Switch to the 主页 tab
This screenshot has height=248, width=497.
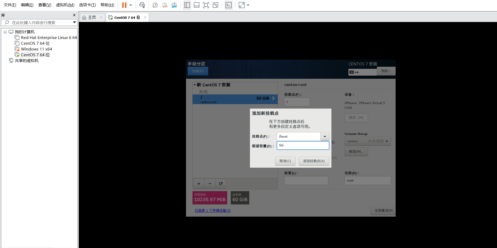point(89,18)
